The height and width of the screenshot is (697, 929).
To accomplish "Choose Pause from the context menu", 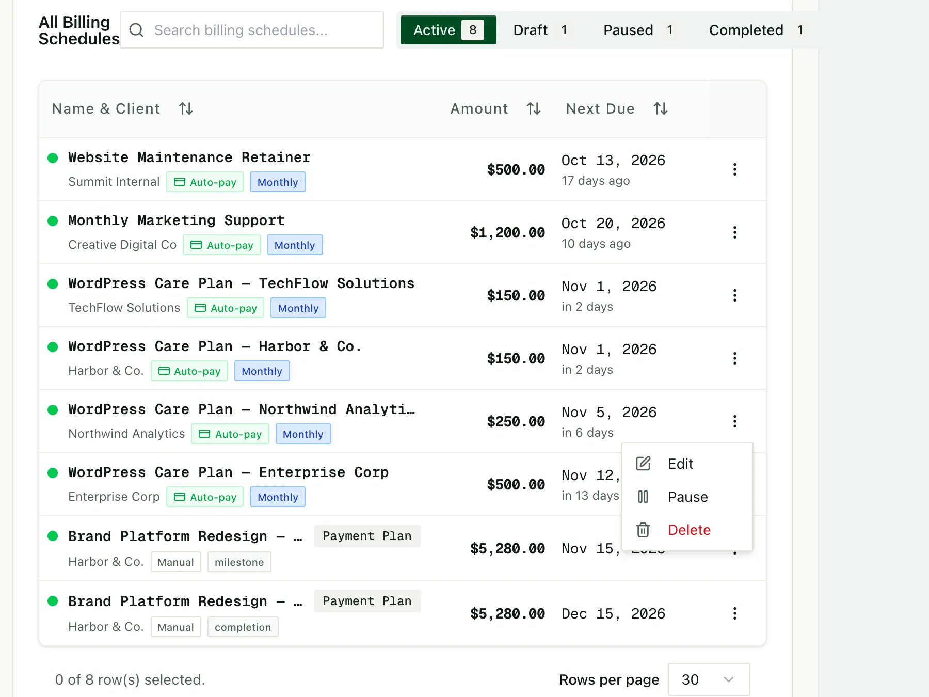I will [x=687, y=497].
